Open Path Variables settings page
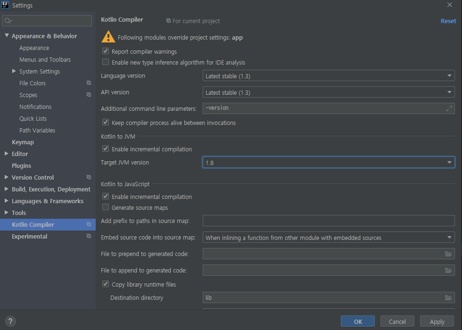 (x=37, y=130)
